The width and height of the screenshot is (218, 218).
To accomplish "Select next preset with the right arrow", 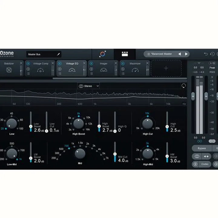I will [x=186, y=54].
